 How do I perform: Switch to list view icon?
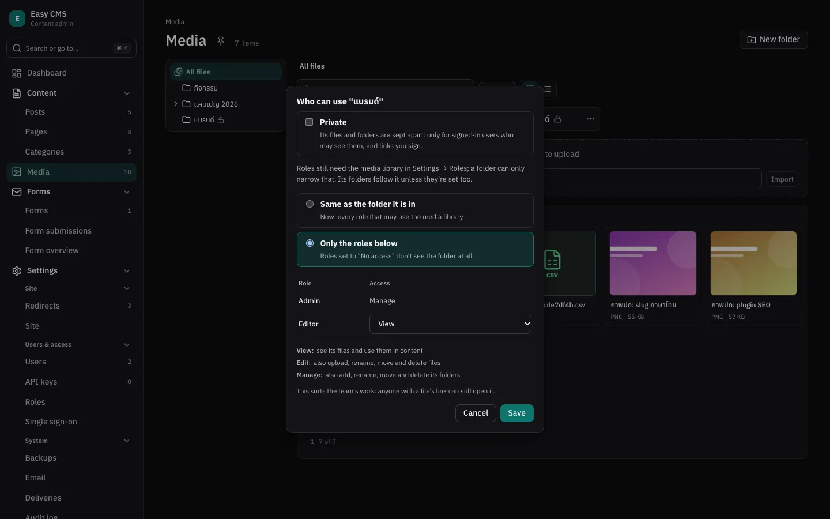[x=548, y=89]
